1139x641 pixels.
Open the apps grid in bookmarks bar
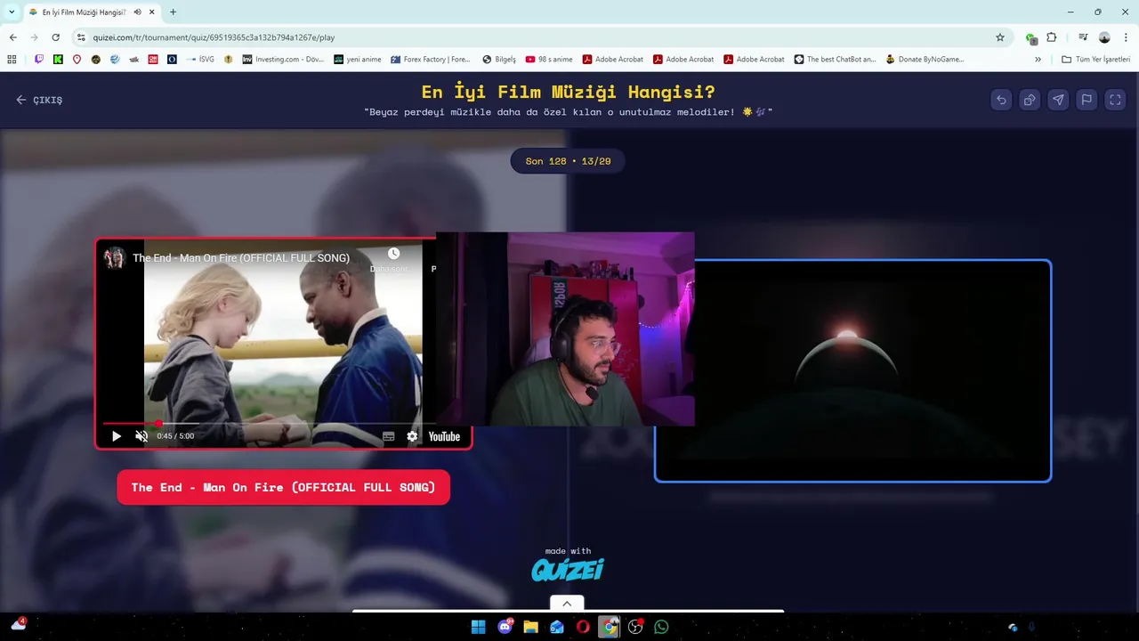click(12, 60)
